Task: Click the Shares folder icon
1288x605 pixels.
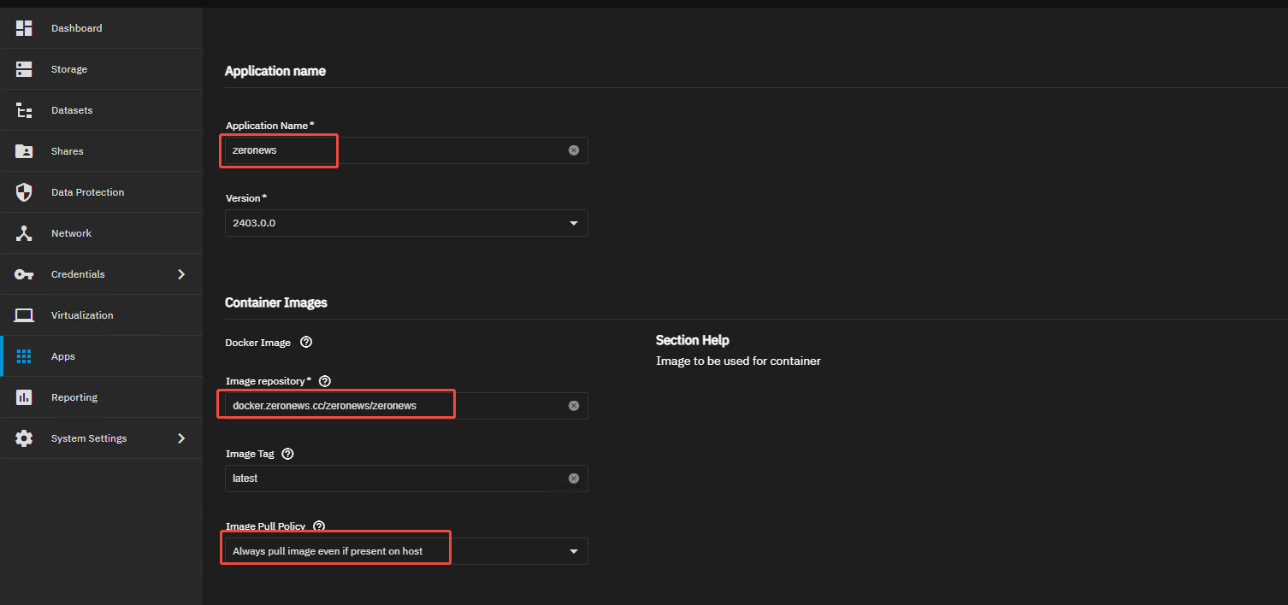Action: [24, 151]
